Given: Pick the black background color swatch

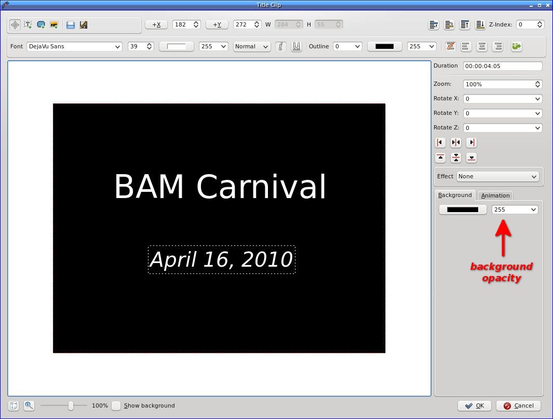Looking at the screenshot, I should [463, 209].
